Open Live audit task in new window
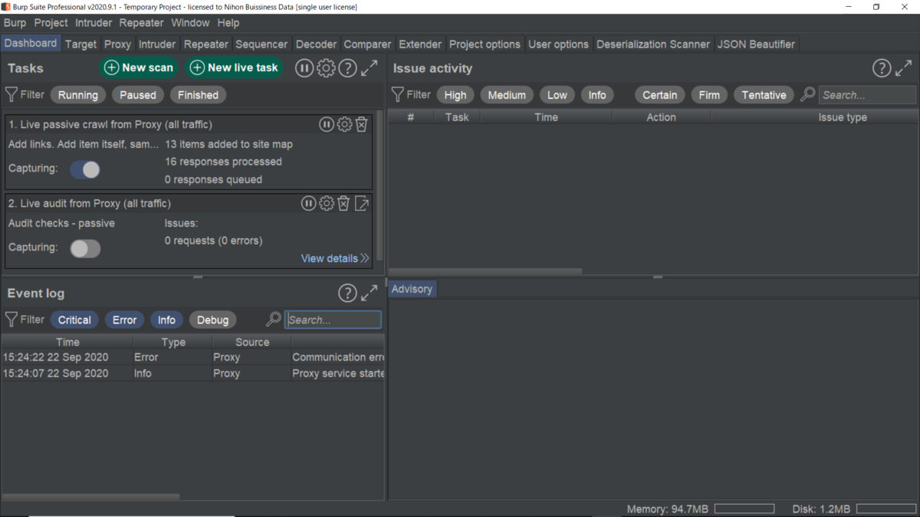Image resolution: width=920 pixels, height=517 pixels. [362, 203]
